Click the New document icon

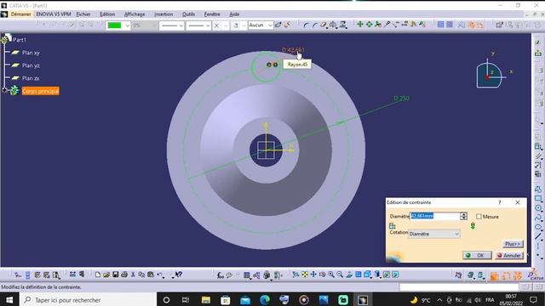(98, 275)
